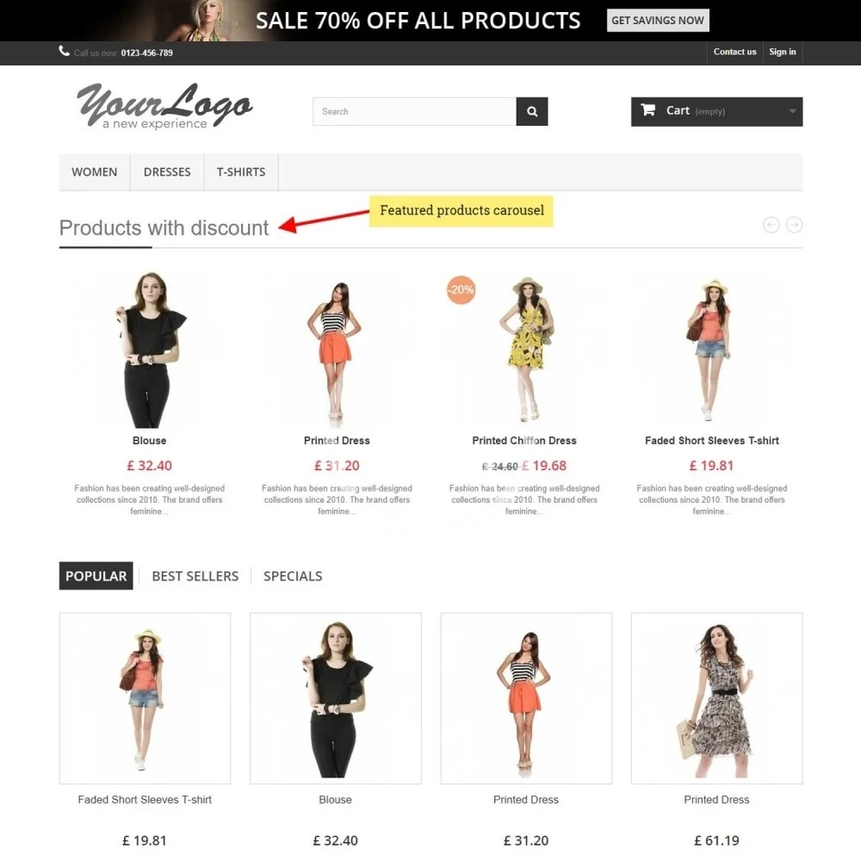
Task: Click the GET SAVINGS NOW button
Action: [x=658, y=21]
